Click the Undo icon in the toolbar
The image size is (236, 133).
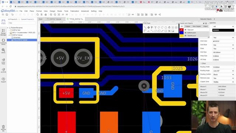point(12,15)
